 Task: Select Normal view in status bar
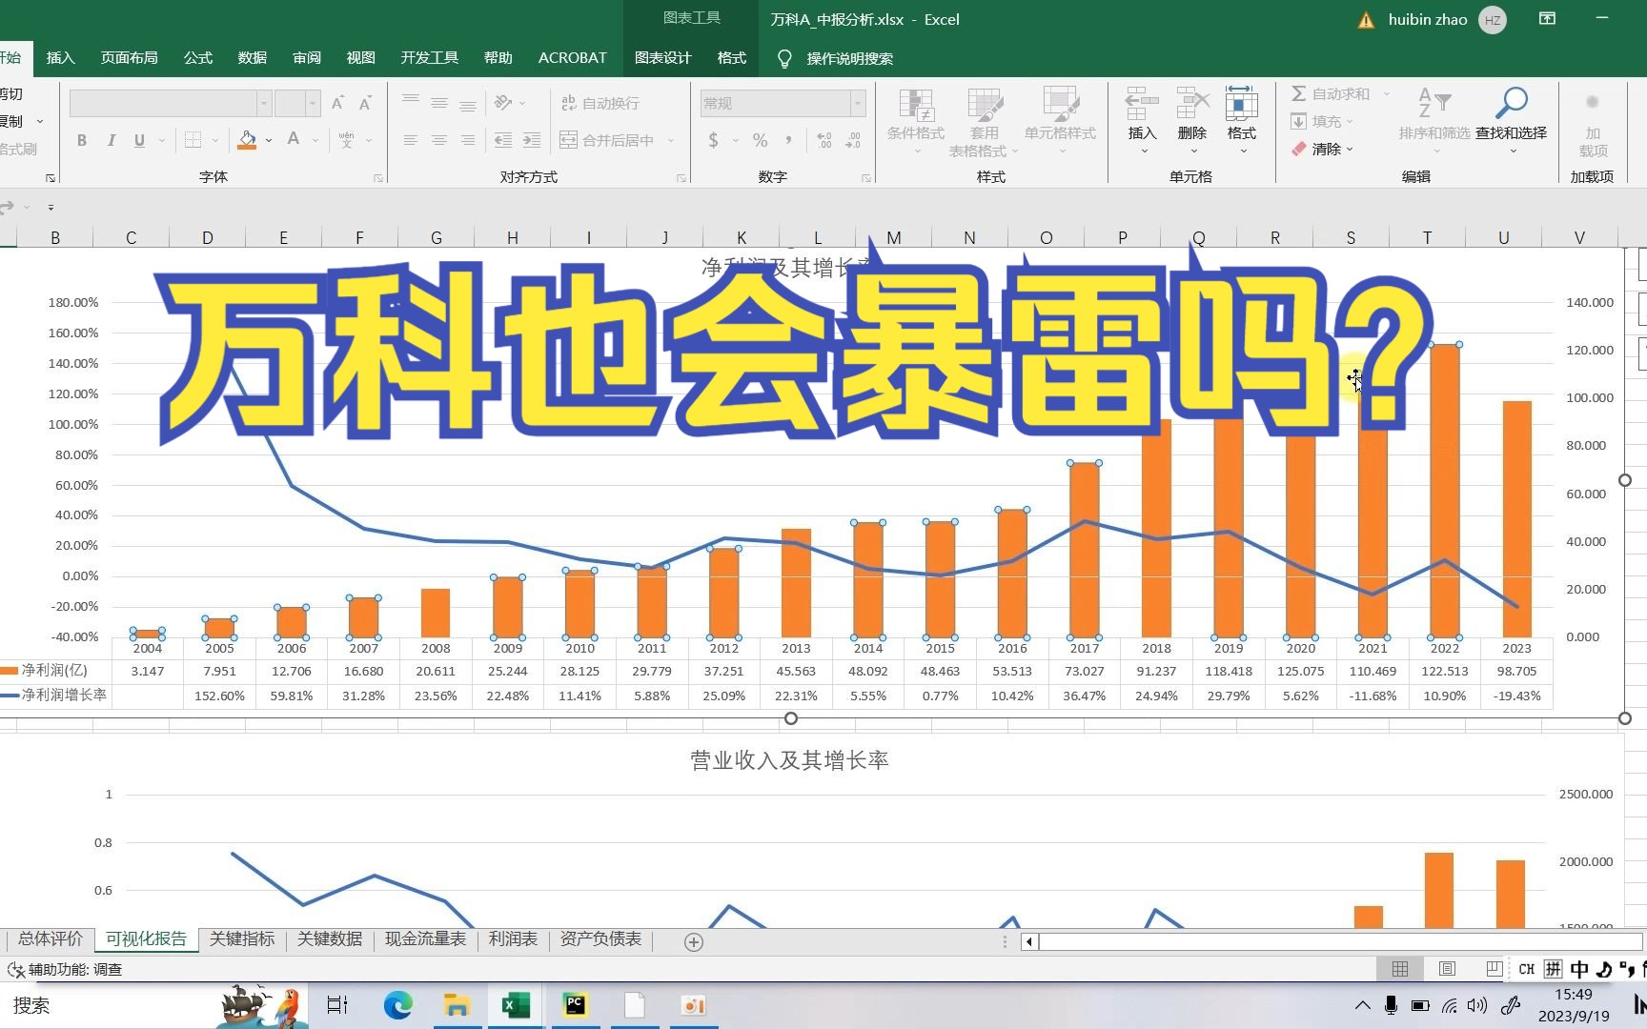click(1399, 969)
